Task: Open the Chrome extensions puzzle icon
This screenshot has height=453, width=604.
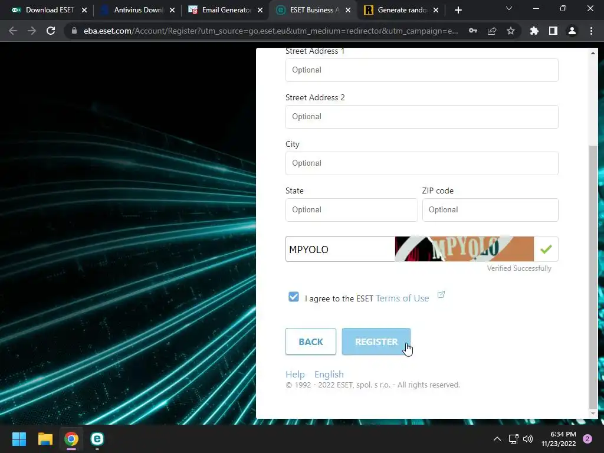Action: [x=534, y=31]
